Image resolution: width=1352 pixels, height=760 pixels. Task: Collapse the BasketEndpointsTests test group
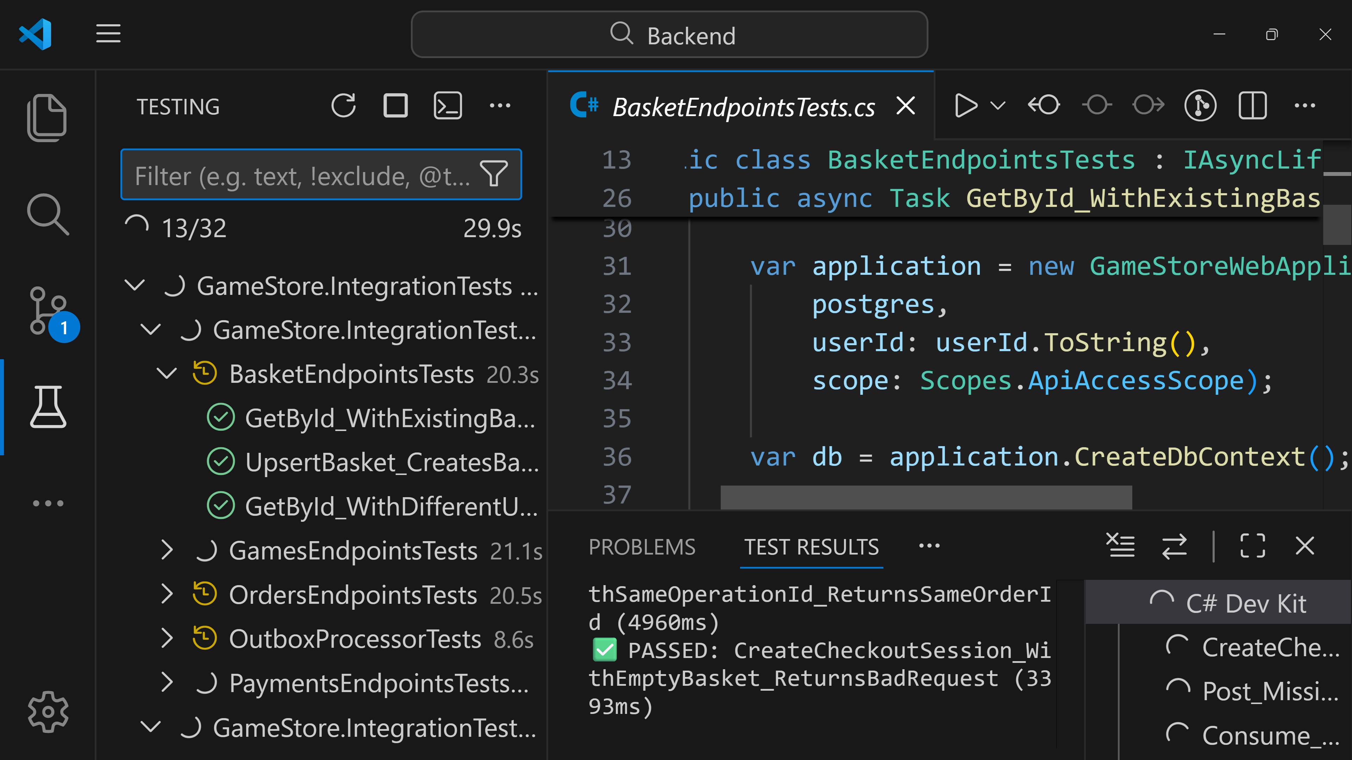point(167,373)
